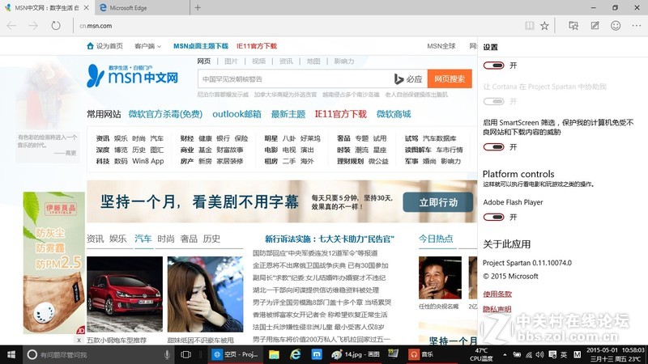Open MSN桌面主题下载 link
Image resolution: width=648 pixels, height=364 pixels.
click(200, 46)
